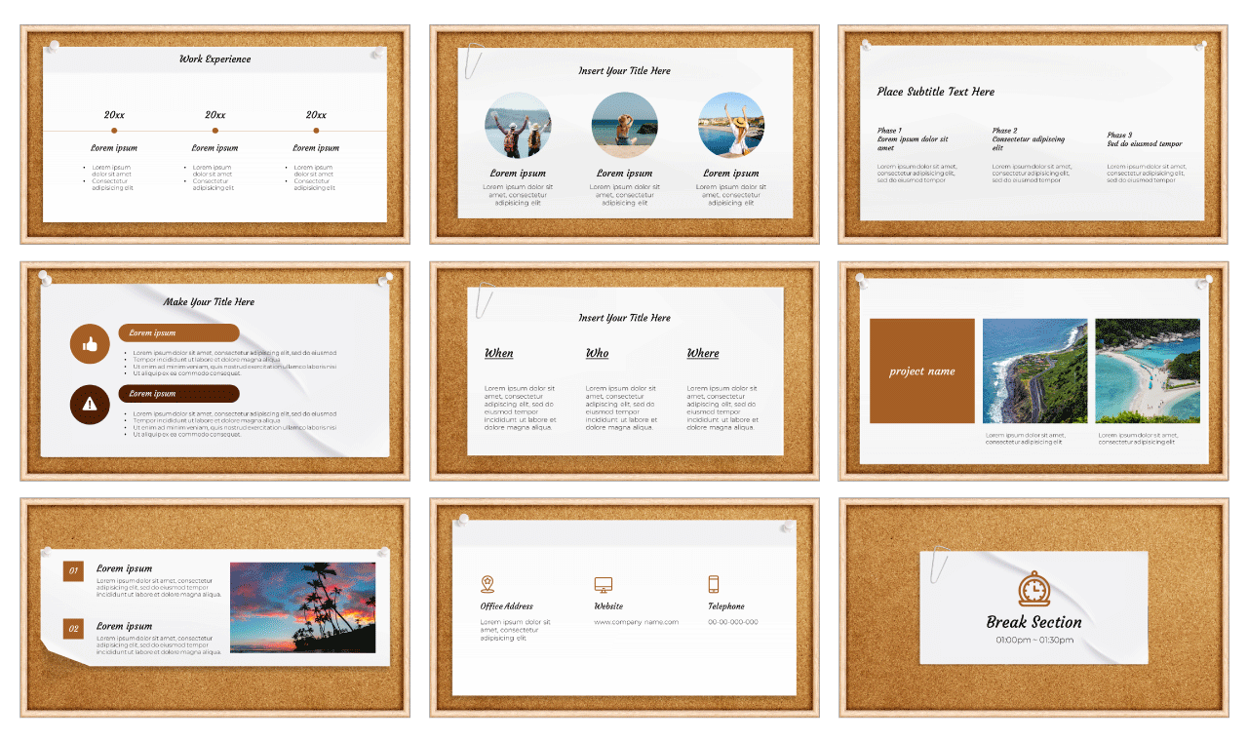Click the dark brown Lorem ipsum pill label
Screen dimensions: 1248x741
179,394
